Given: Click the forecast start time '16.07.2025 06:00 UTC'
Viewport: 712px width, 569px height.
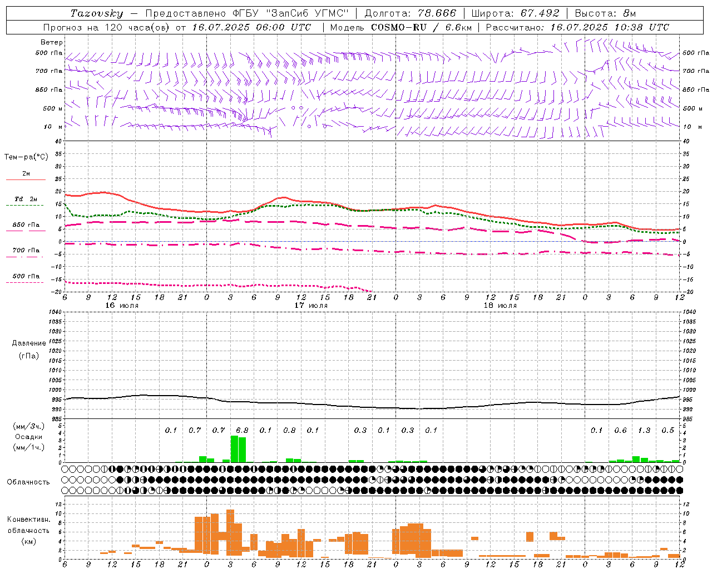Looking at the screenshot, I should tap(251, 27).
